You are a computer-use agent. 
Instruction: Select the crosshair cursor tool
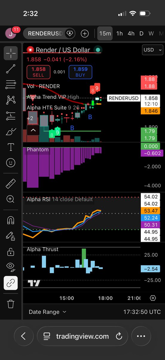point(11,53)
